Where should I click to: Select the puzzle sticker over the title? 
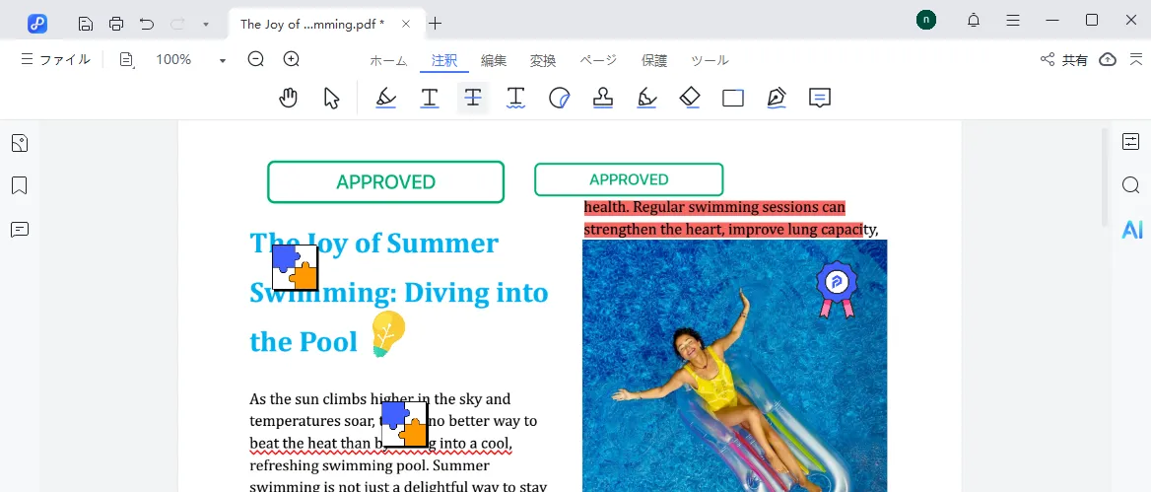[295, 267]
